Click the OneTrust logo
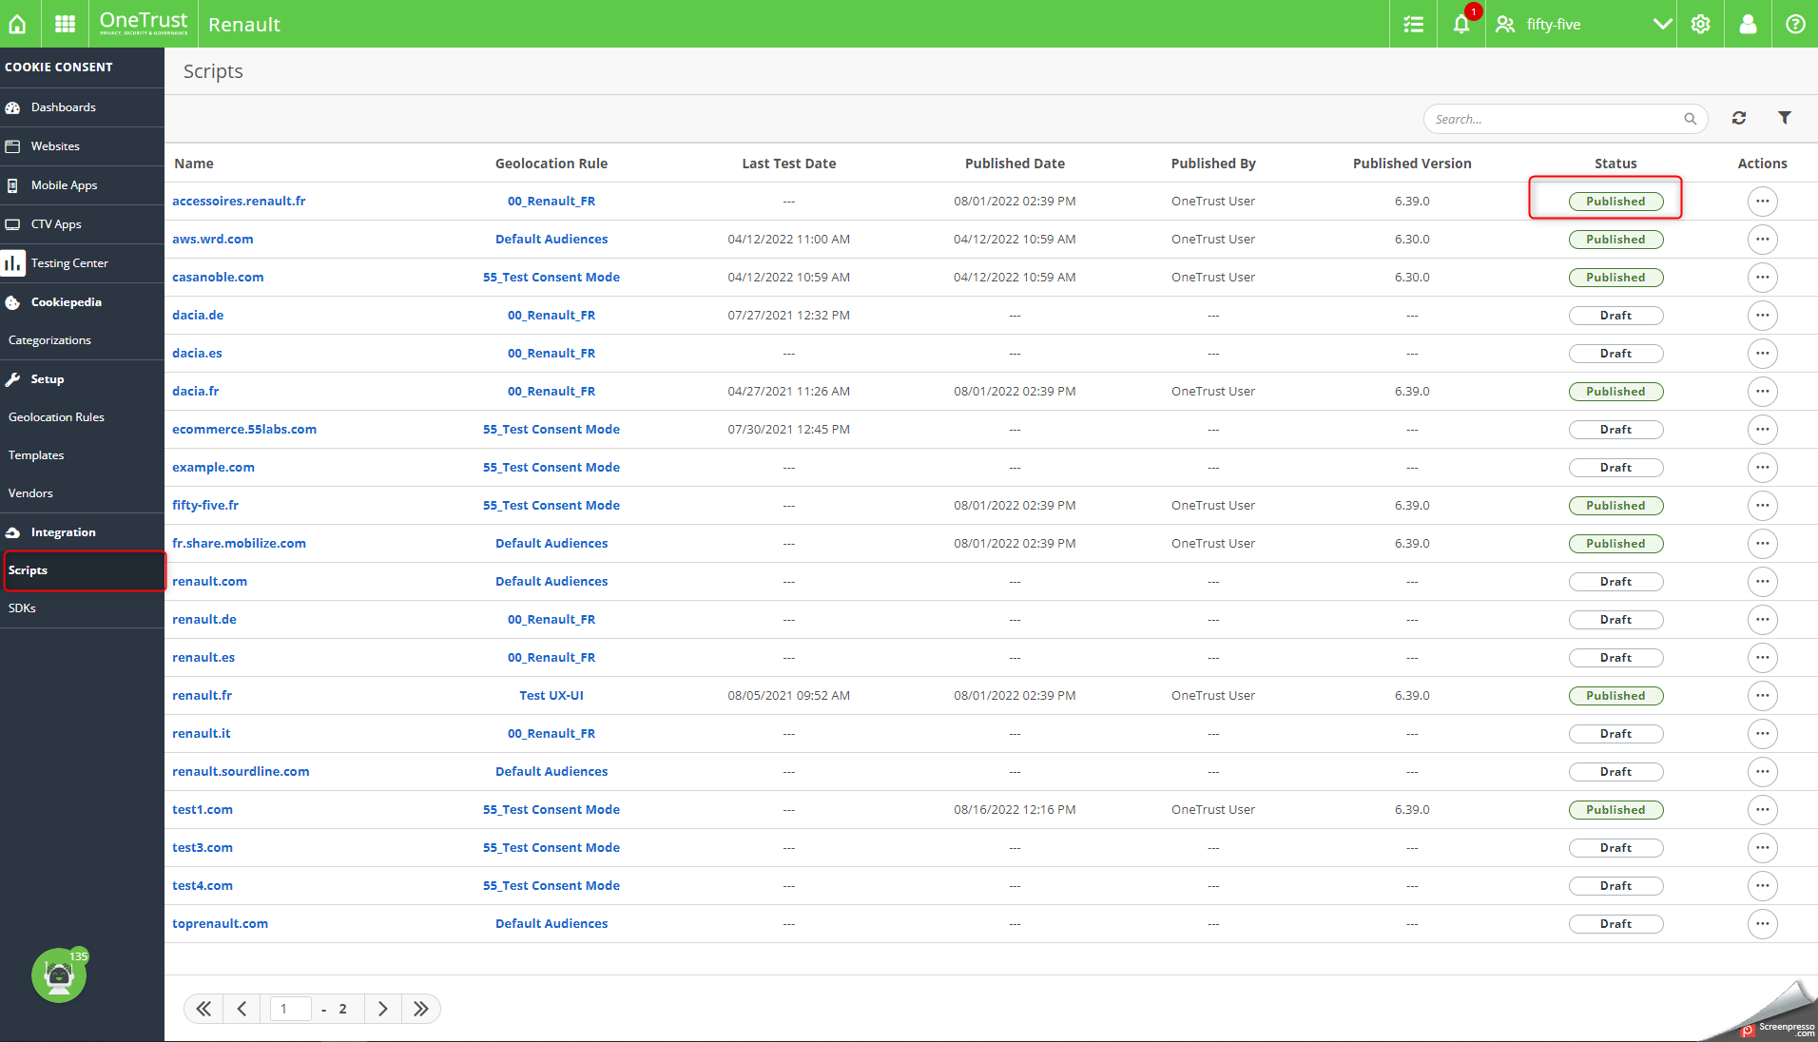The image size is (1818, 1042). coord(144,24)
